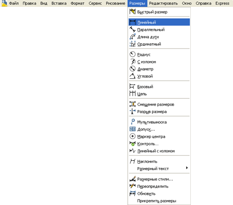
Task: Click the Радиус radius dimension icon
Action: 132,55
